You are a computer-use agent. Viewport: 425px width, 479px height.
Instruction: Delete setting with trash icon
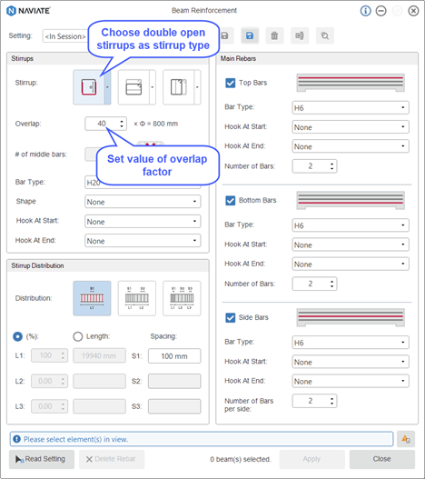point(274,35)
